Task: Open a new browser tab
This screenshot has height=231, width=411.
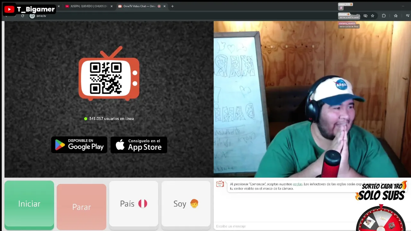Action: click(x=172, y=6)
